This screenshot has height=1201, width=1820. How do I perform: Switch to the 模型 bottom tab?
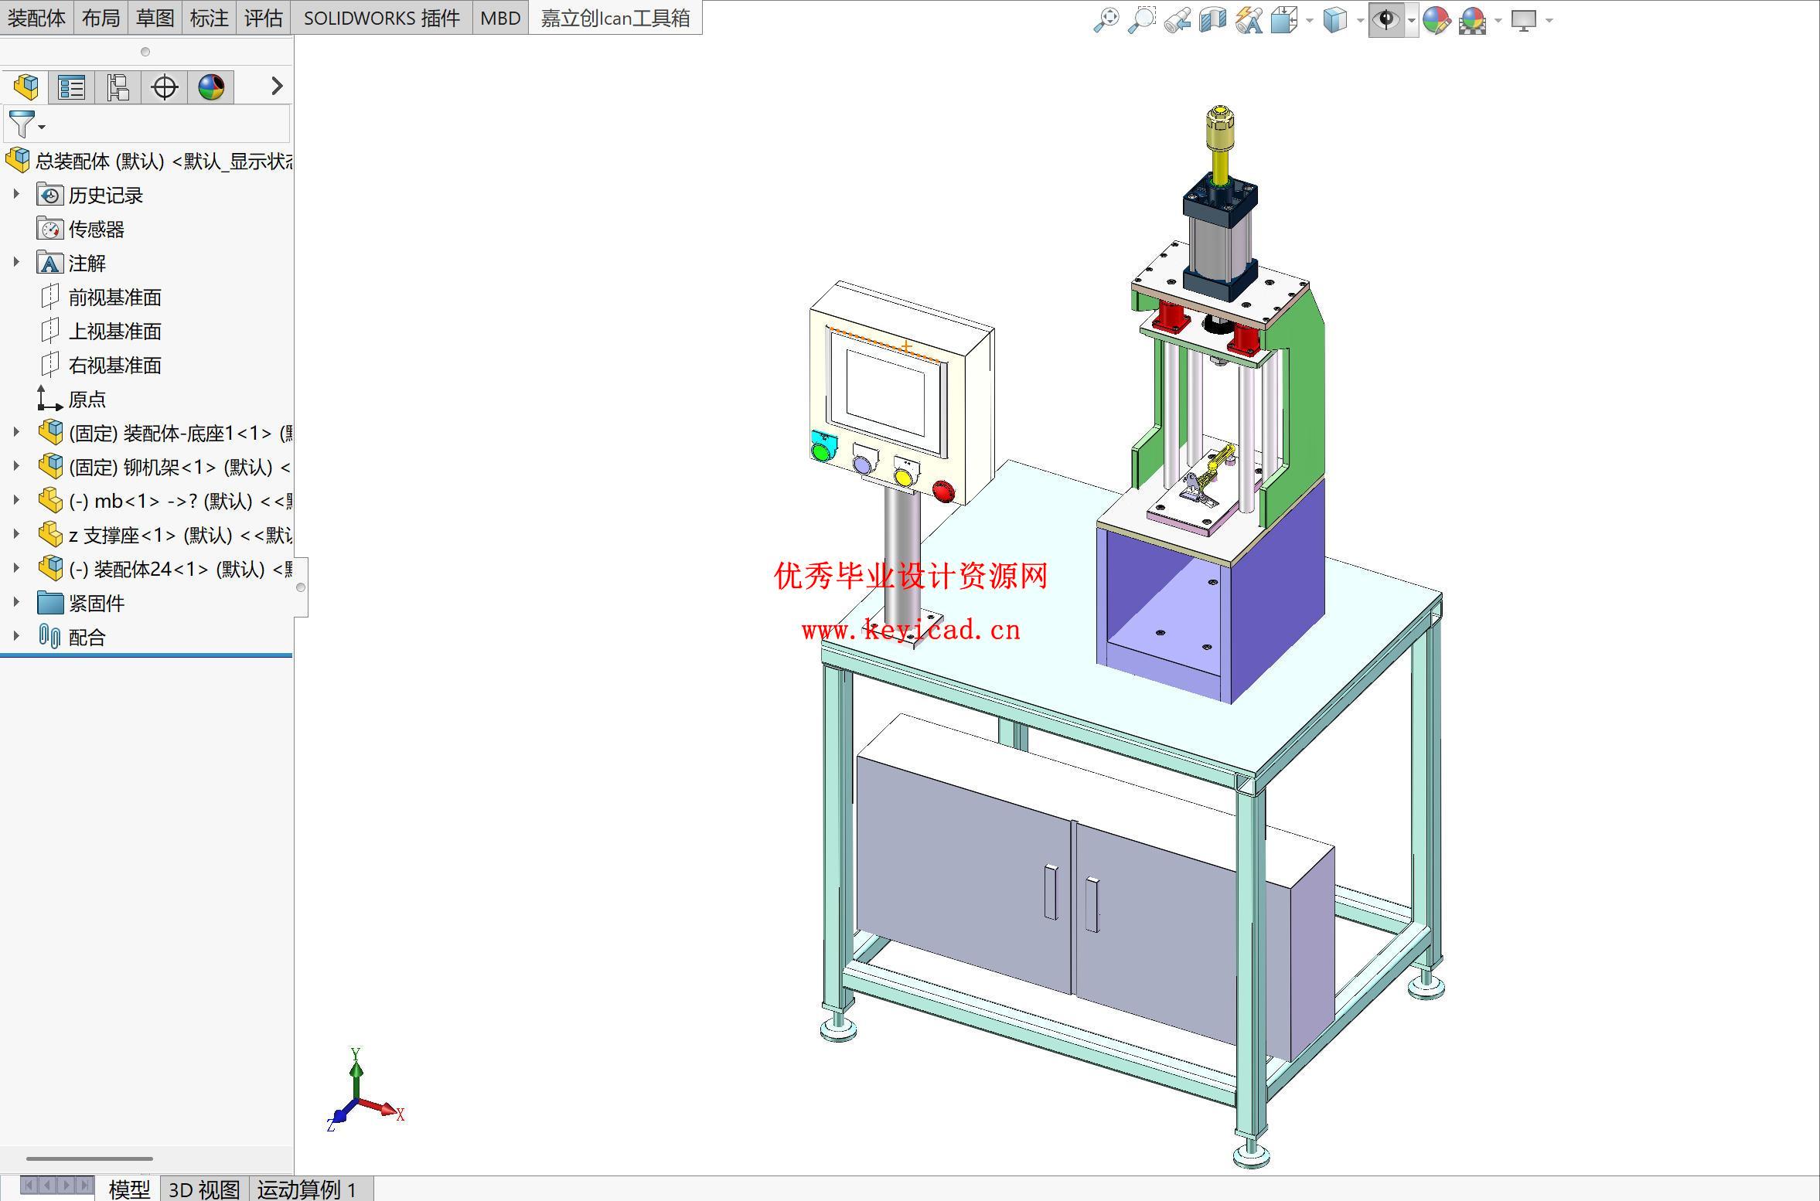click(x=129, y=1189)
